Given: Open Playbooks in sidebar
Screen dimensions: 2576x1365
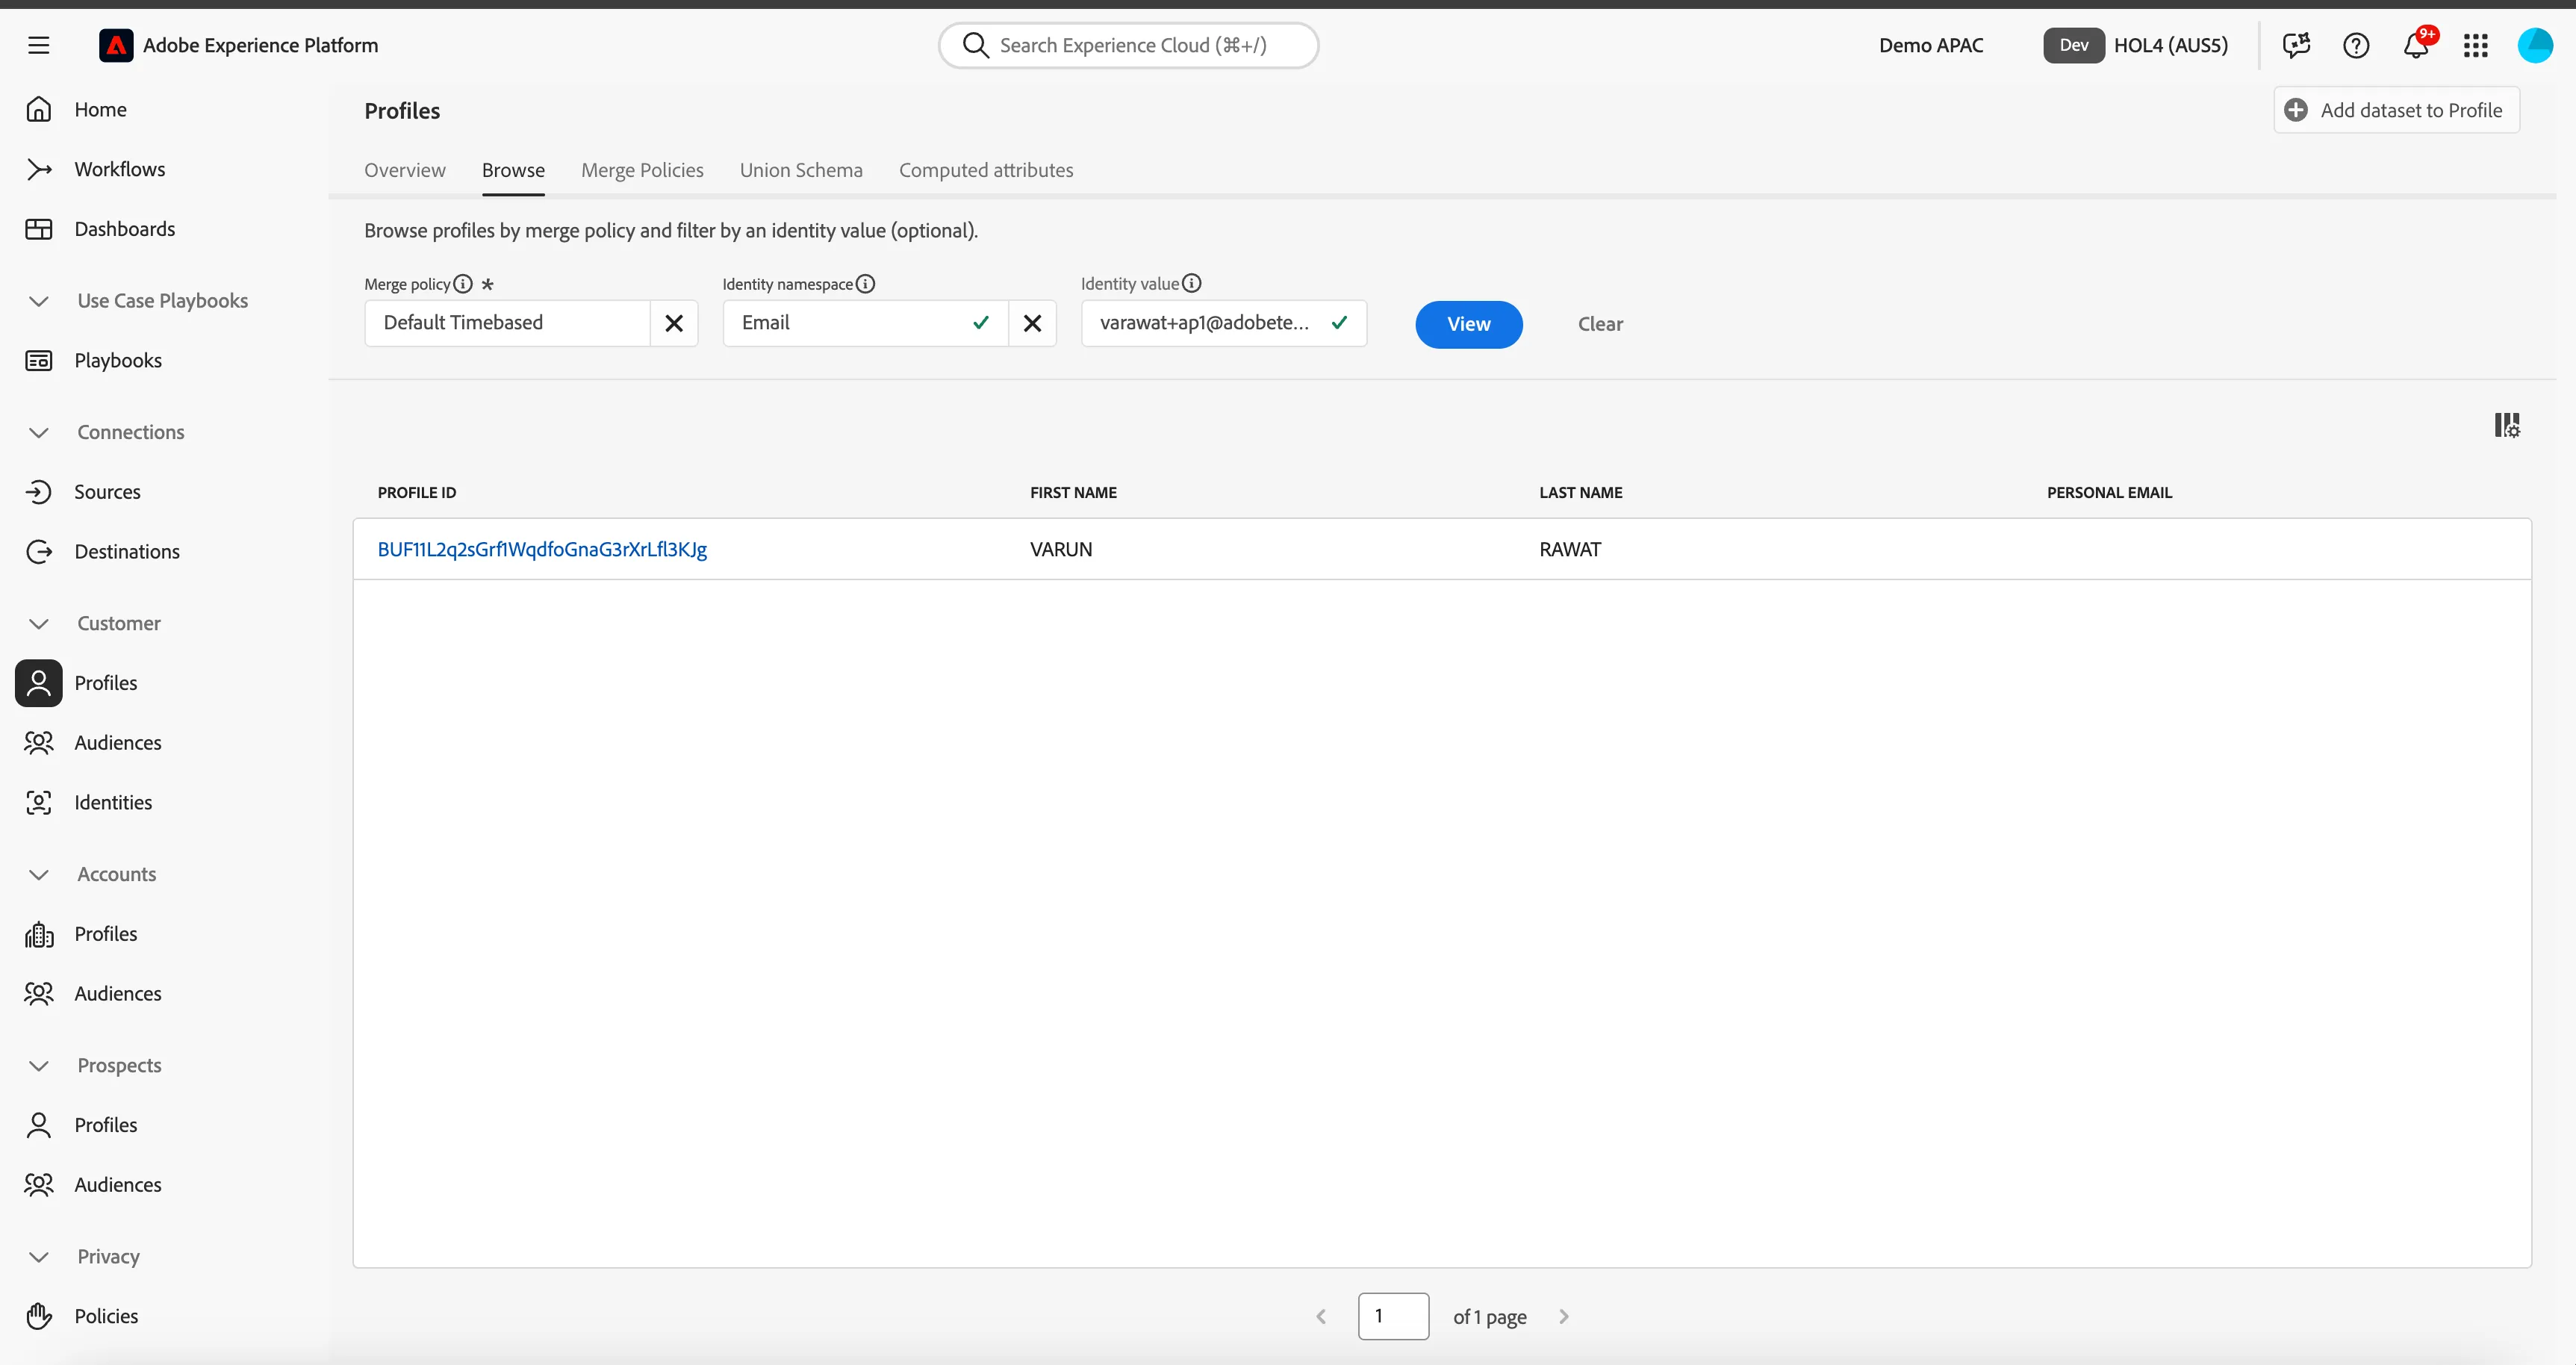Looking at the screenshot, I should click(118, 360).
